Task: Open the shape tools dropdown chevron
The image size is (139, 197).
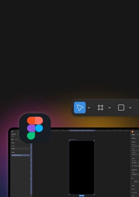Action: pyautogui.click(x=130, y=108)
